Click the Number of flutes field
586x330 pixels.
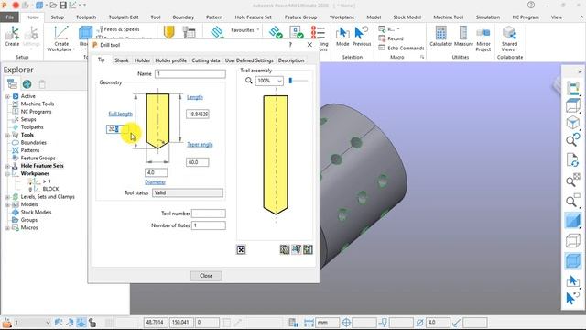209,225
